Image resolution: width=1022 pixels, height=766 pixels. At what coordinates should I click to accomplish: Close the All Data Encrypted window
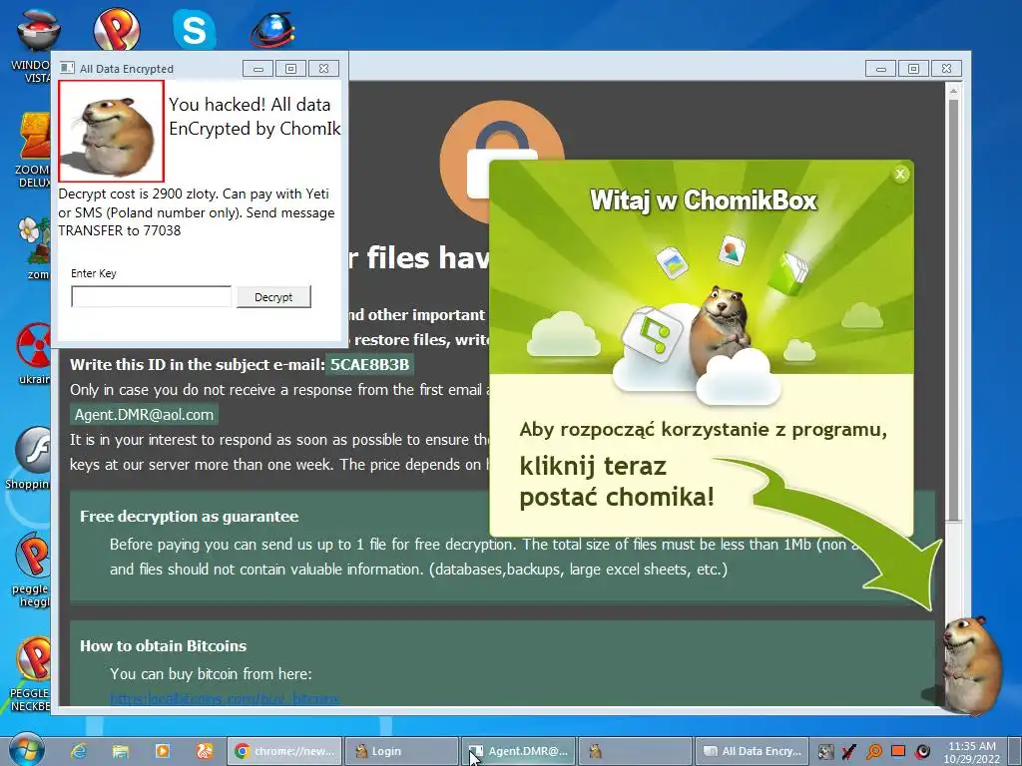[x=324, y=69]
